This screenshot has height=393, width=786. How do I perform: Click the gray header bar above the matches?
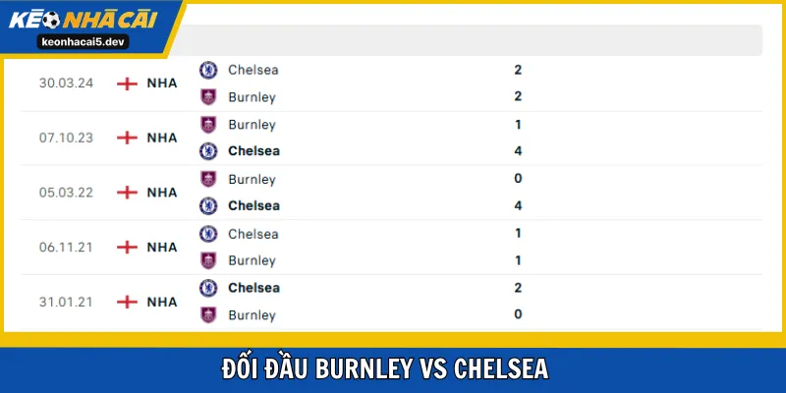(x=472, y=40)
